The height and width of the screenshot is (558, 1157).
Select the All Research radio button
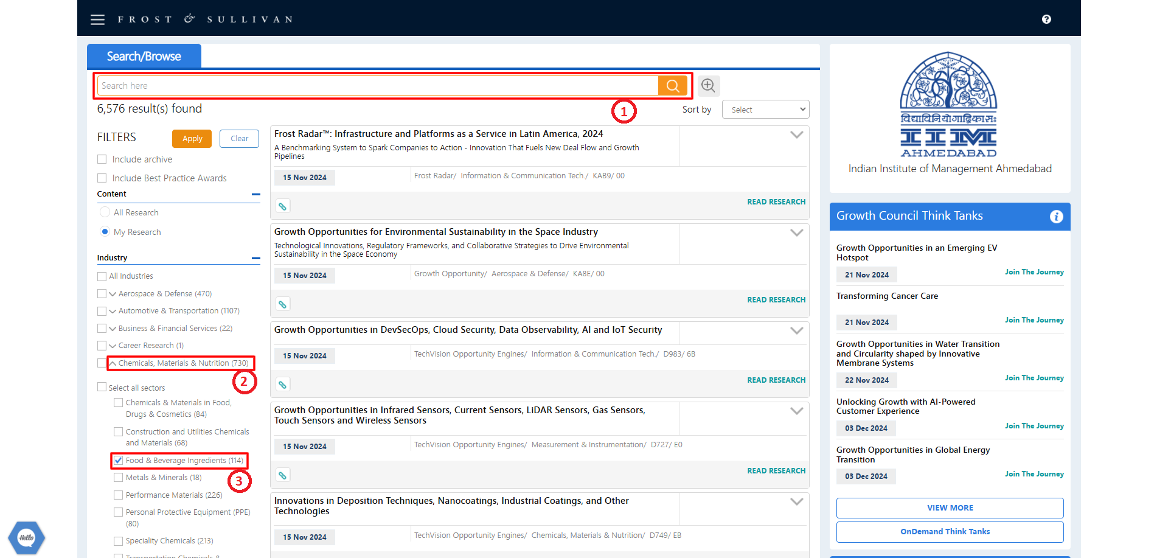click(105, 212)
